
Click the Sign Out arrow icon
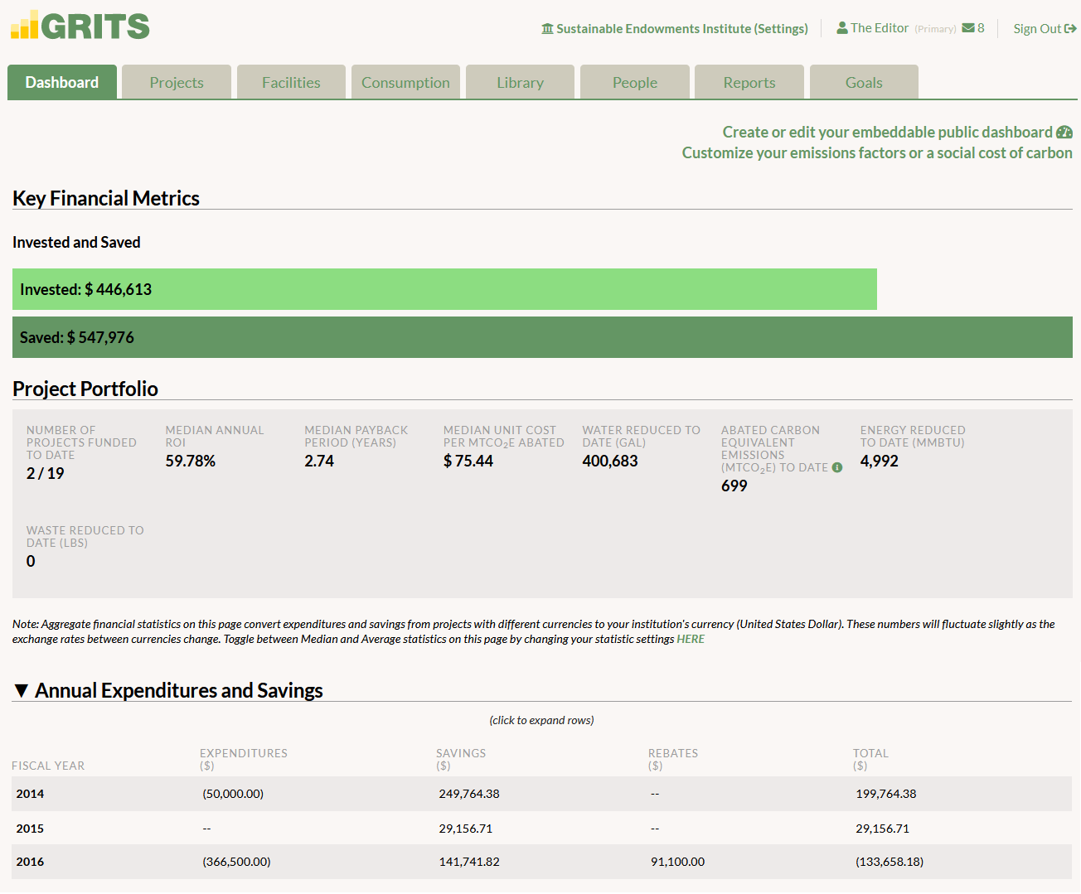(x=1070, y=29)
